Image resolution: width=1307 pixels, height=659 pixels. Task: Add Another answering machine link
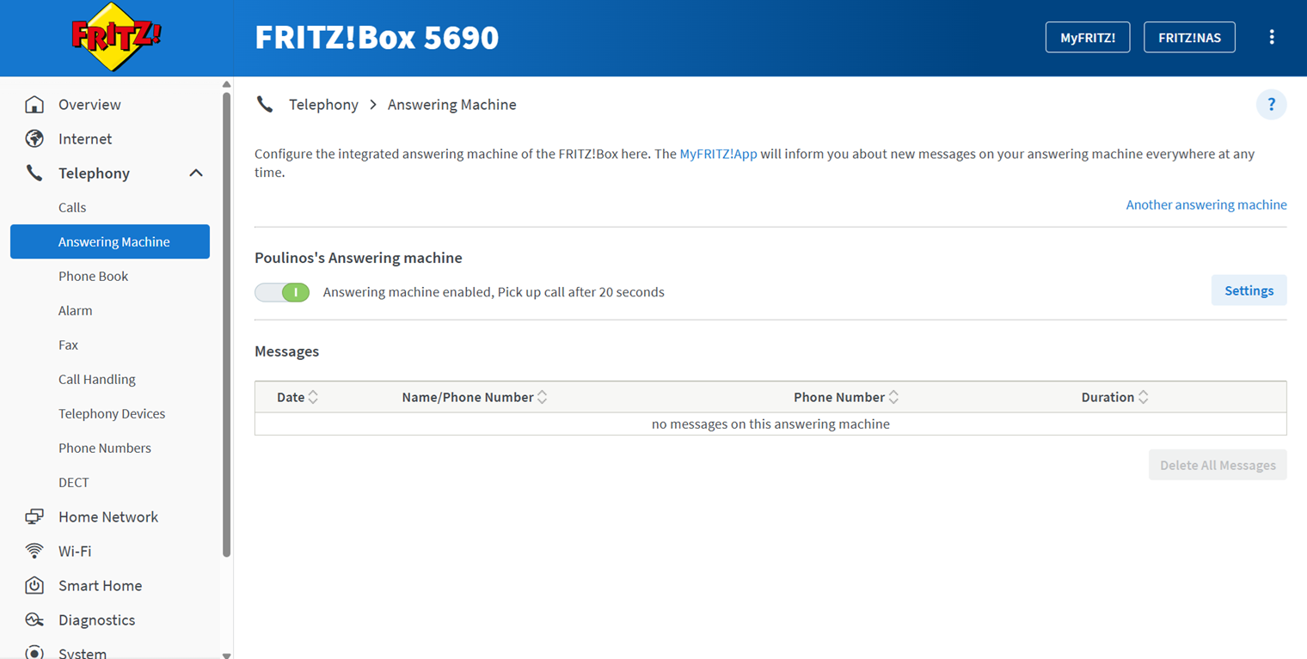pos(1206,205)
